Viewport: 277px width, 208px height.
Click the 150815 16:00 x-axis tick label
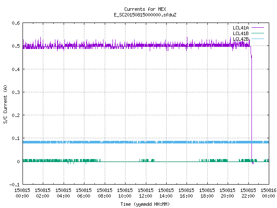[x=187, y=193]
